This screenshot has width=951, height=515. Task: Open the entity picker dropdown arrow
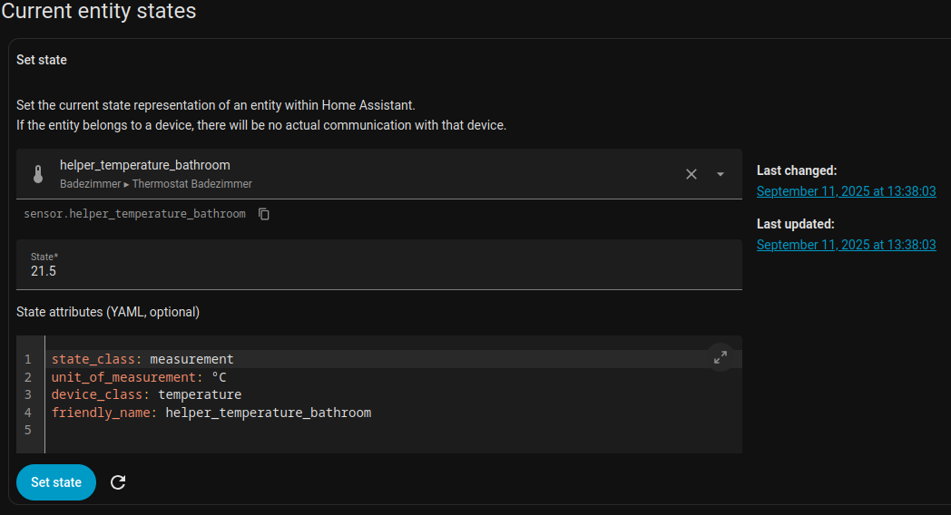pyautogui.click(x=721, y=174)
